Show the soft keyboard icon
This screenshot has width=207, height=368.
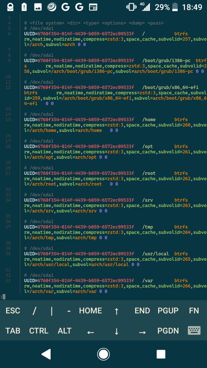[x=194, y=331]
